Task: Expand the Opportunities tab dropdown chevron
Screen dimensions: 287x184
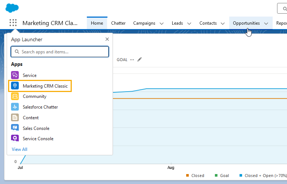Action: point(266,24)
